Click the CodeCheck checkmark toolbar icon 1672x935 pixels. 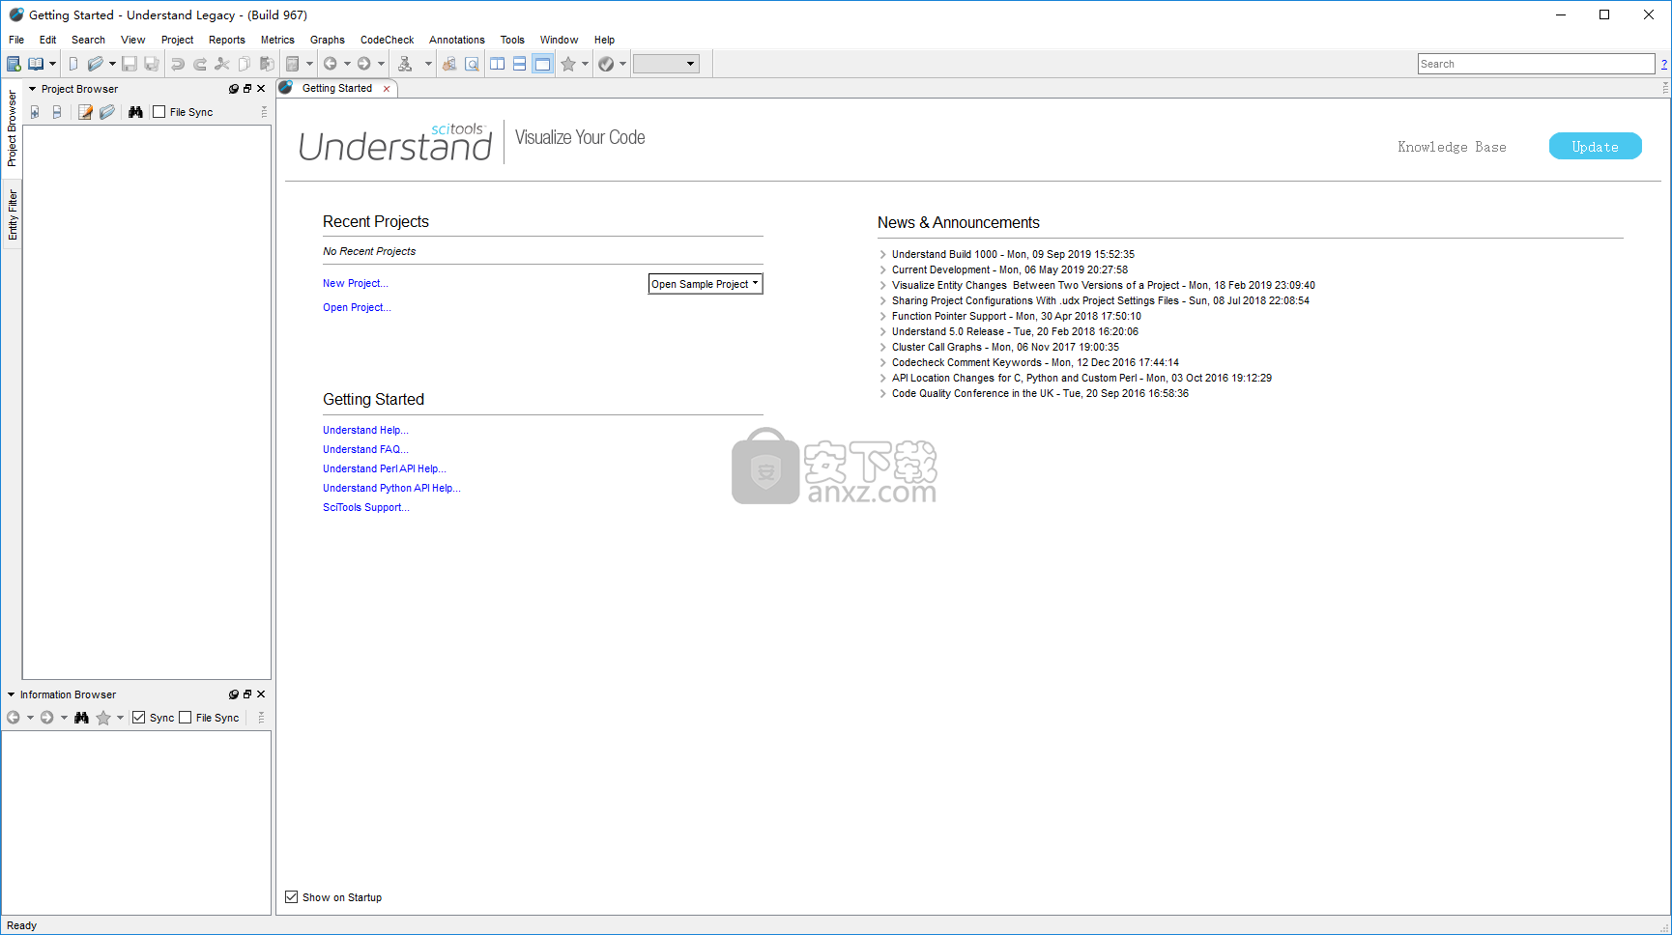click(x=606, y=64)
